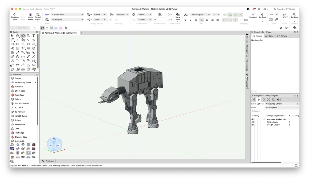
Task: Open the Basic palette options menu
Action: tap(37, 32)
